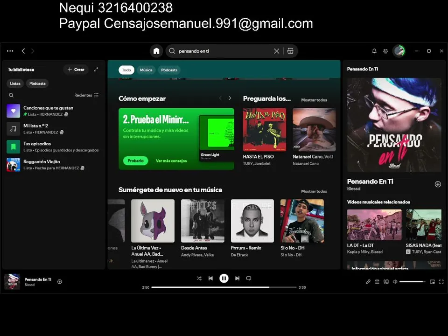
Task: Click the search magnifier icon
Action: (172, 51)
